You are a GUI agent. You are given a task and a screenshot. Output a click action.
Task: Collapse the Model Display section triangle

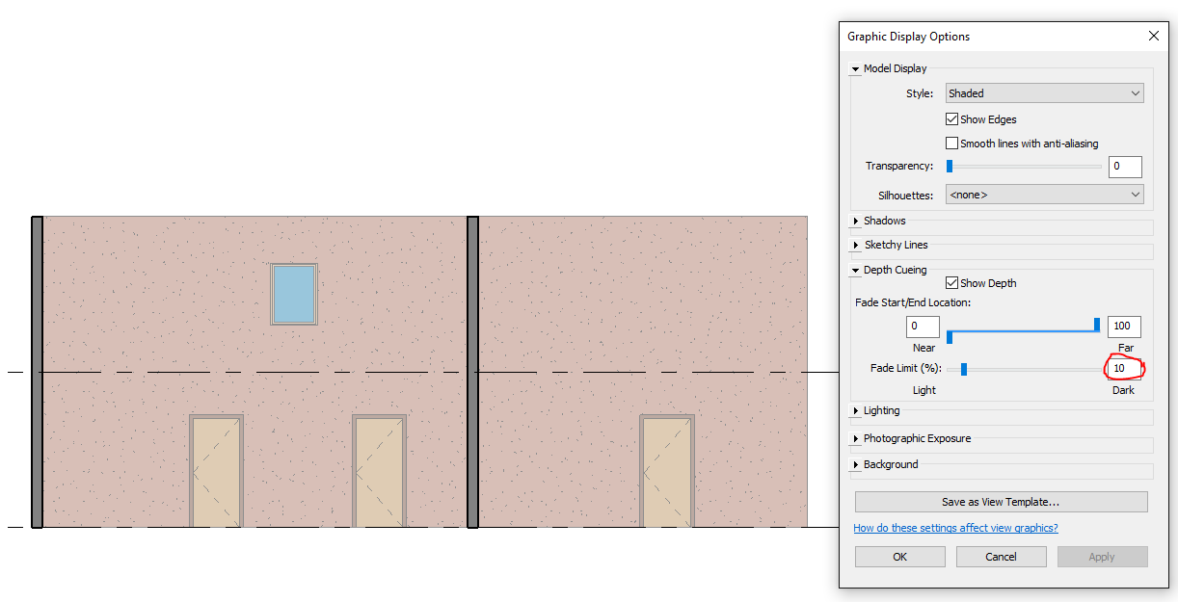coord(855,69)
